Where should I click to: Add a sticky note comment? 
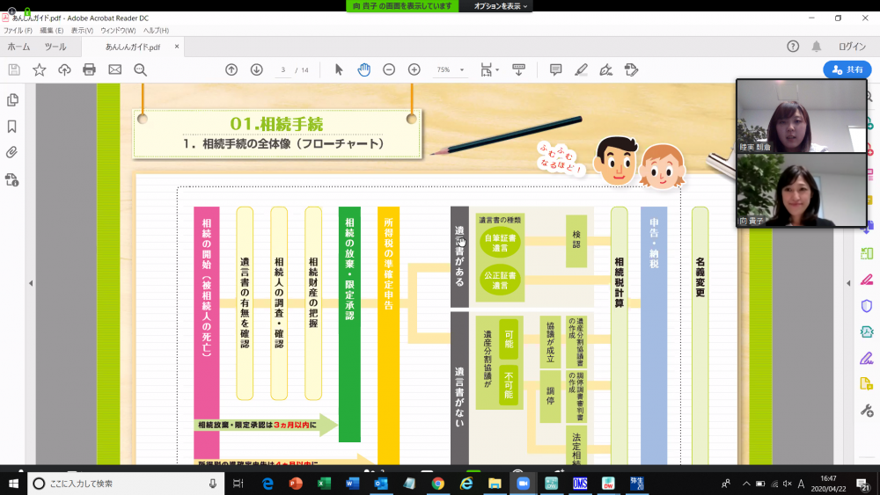555,69
